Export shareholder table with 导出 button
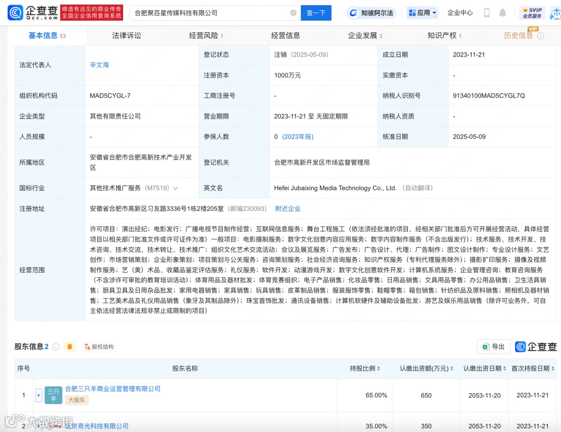Screen dimensions: 561x432 pos(493,346)
